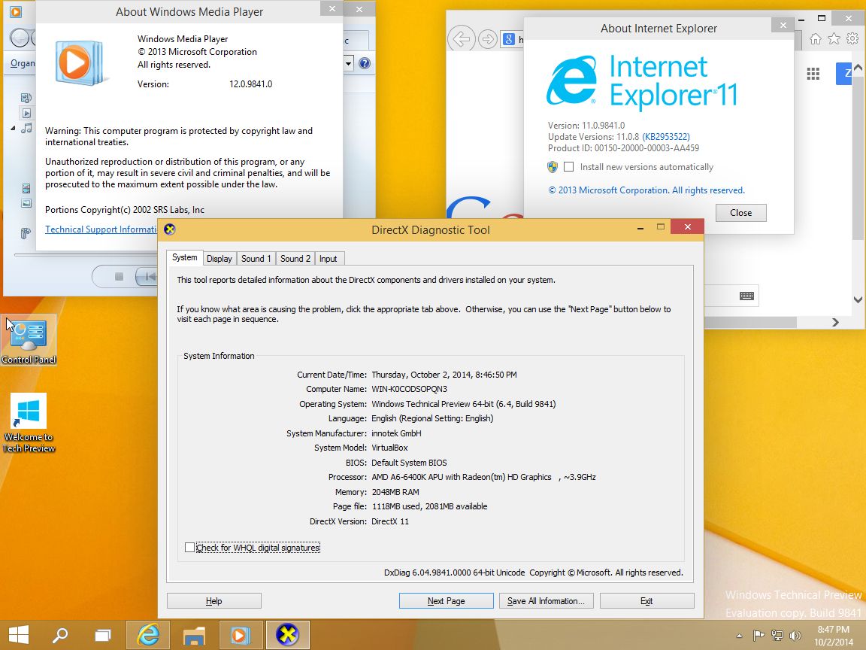This screenshot has width=866, height=650.
Task: Open the volume speaker tray icon
Action: pos(795,636)
